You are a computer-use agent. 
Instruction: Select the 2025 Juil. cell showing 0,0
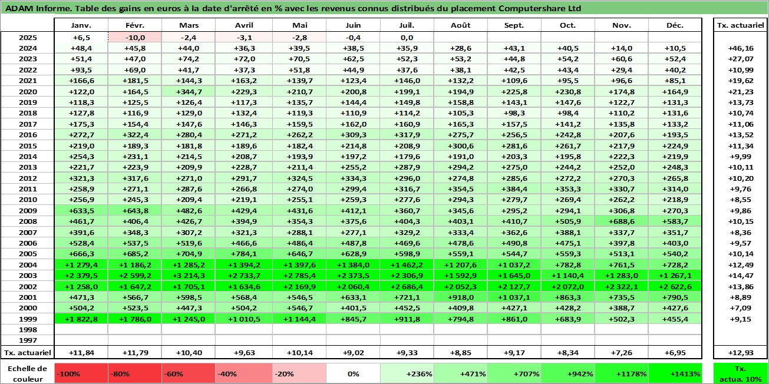pyautogui.click(x=407, y=37)
